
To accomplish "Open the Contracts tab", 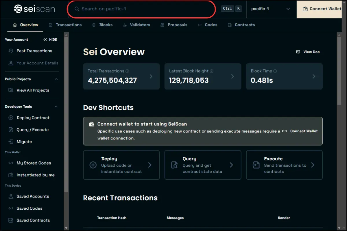I will [x=241, y=25].
